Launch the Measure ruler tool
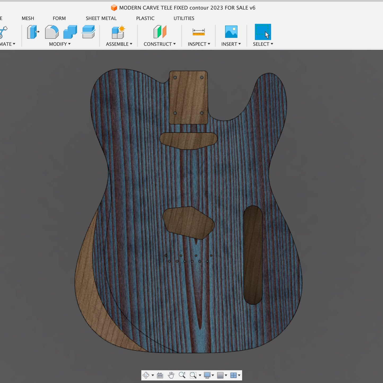This screenshot has width=383, height=383. coord(199,32)
